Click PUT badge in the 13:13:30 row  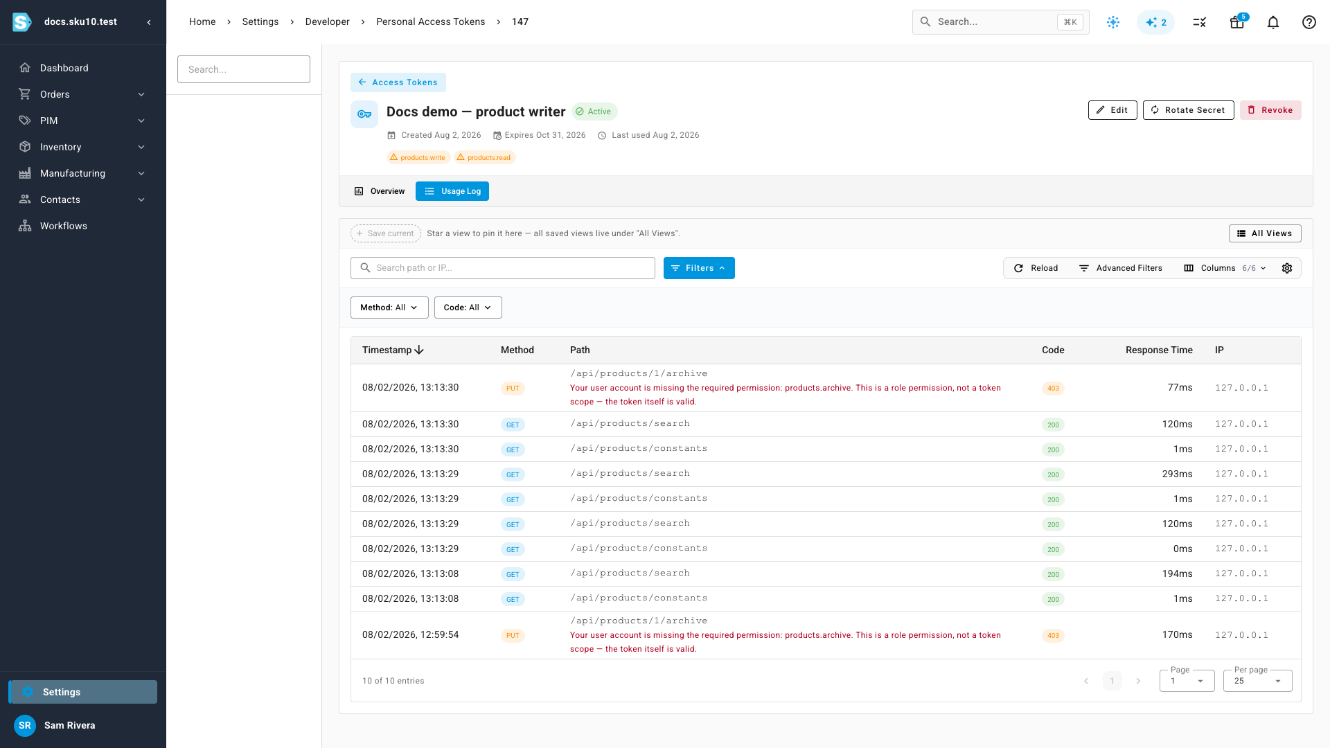pos(513,389)
